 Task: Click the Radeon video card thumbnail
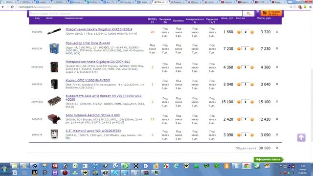54,101
